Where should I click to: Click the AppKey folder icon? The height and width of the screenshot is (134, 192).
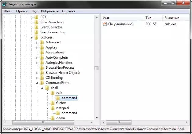pyautogui.click(x=42, y=47)
